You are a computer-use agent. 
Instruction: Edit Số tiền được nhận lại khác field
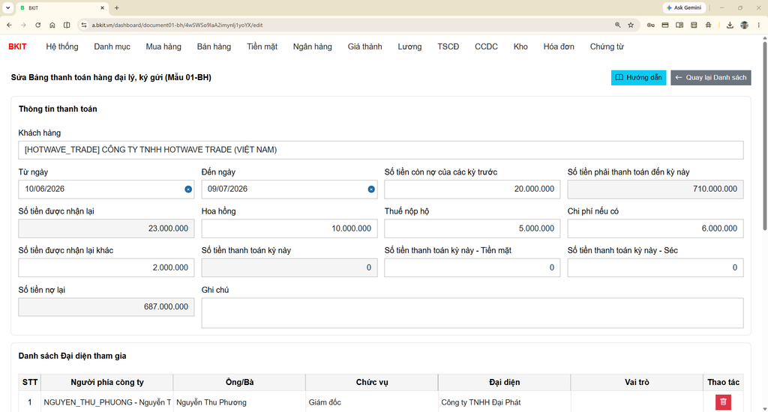coord(106,267)
